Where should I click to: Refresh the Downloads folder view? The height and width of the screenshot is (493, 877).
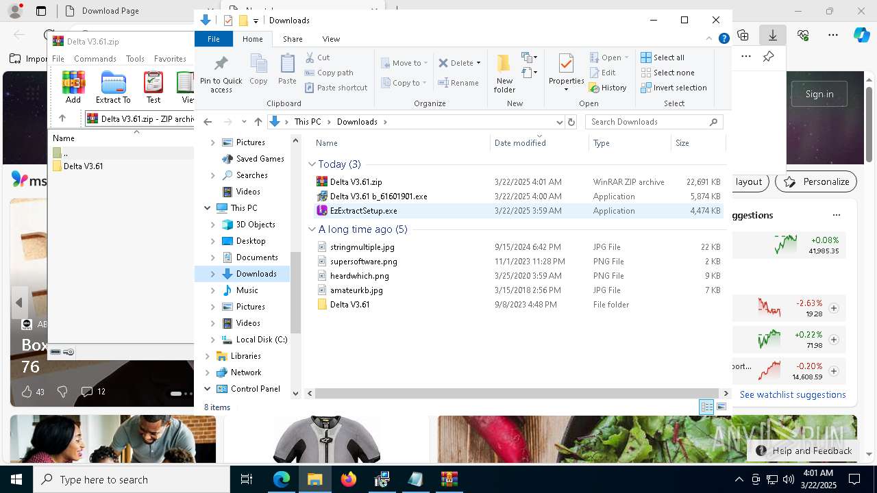pyautogui.click(x=571, y=122)
